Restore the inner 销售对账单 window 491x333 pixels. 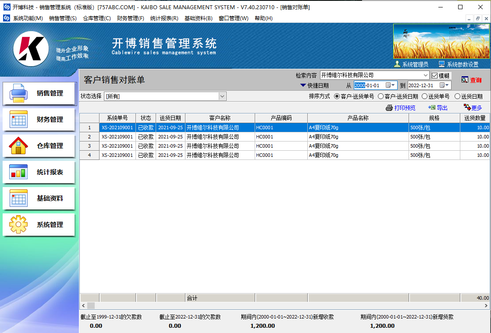pos(477,18)
